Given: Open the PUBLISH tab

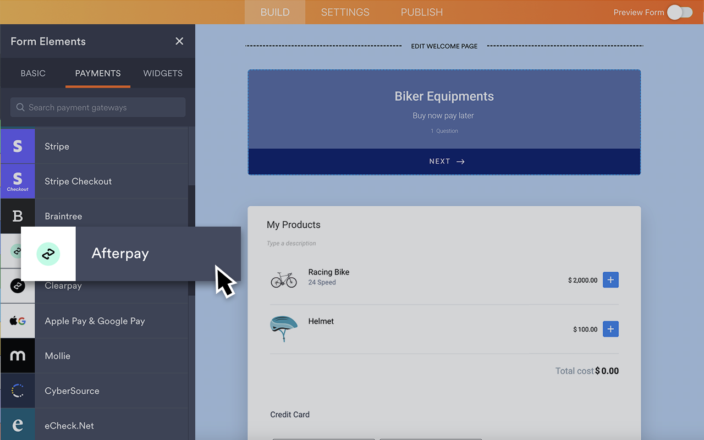Looking at the screenshot, I should coord(421,12).
